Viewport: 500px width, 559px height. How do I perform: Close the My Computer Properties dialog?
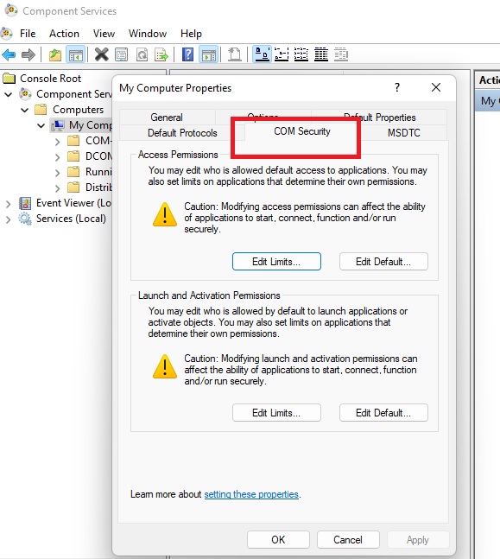click(436, 87)
